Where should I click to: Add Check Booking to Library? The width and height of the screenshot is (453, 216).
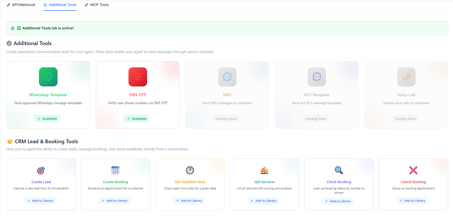[x=338, y=201]
